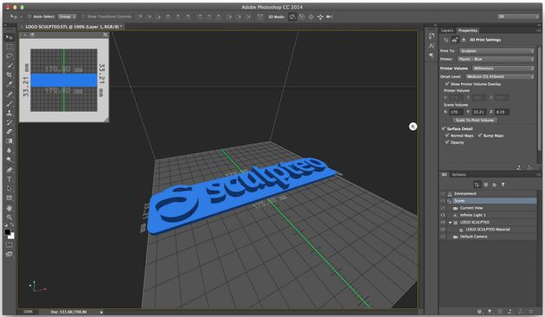The image size is (545, 317).
Task: Toggle the Show Transform Controls checkbox
Action: (x=83, y=16)
